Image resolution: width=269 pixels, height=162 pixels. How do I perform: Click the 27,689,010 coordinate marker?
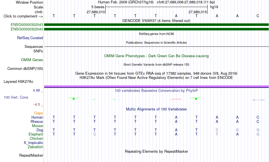95,12
